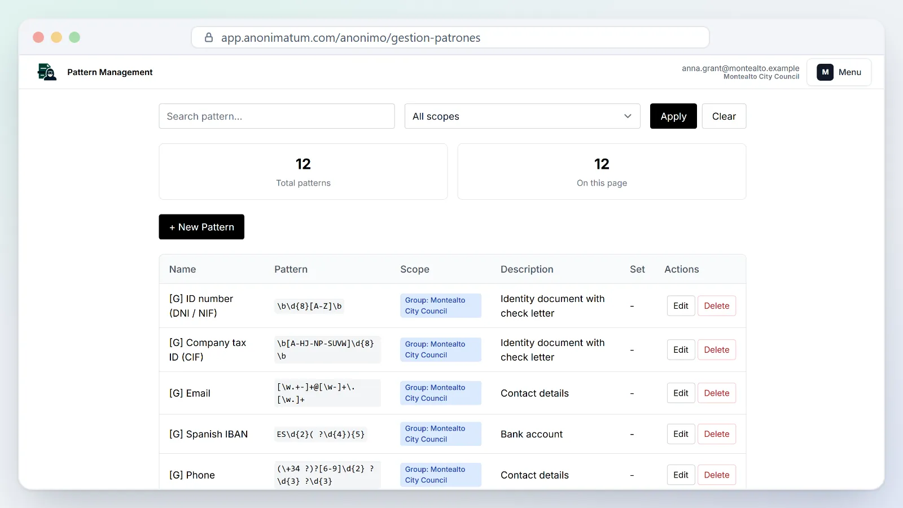The width and height of the screenshot is (903, 508).
Task: Select the regex \b\d{8}[A-Z]\b
Action: pos(309,306)
